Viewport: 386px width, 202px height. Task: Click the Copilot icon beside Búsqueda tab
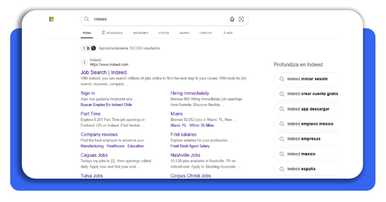103,32
